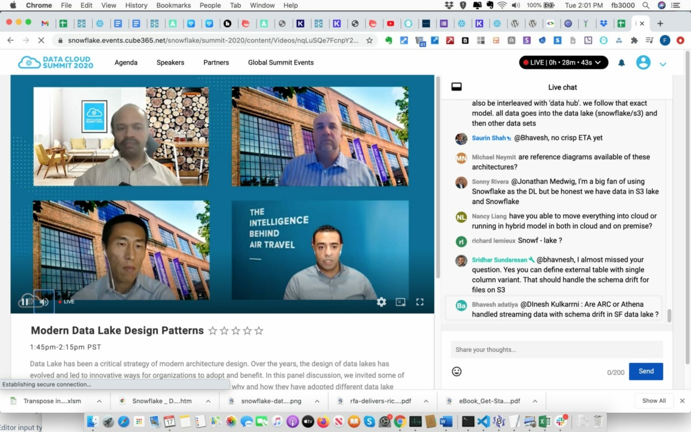
Task: Toggle the Live chat panel layout icon
Action: click(457, 87)
